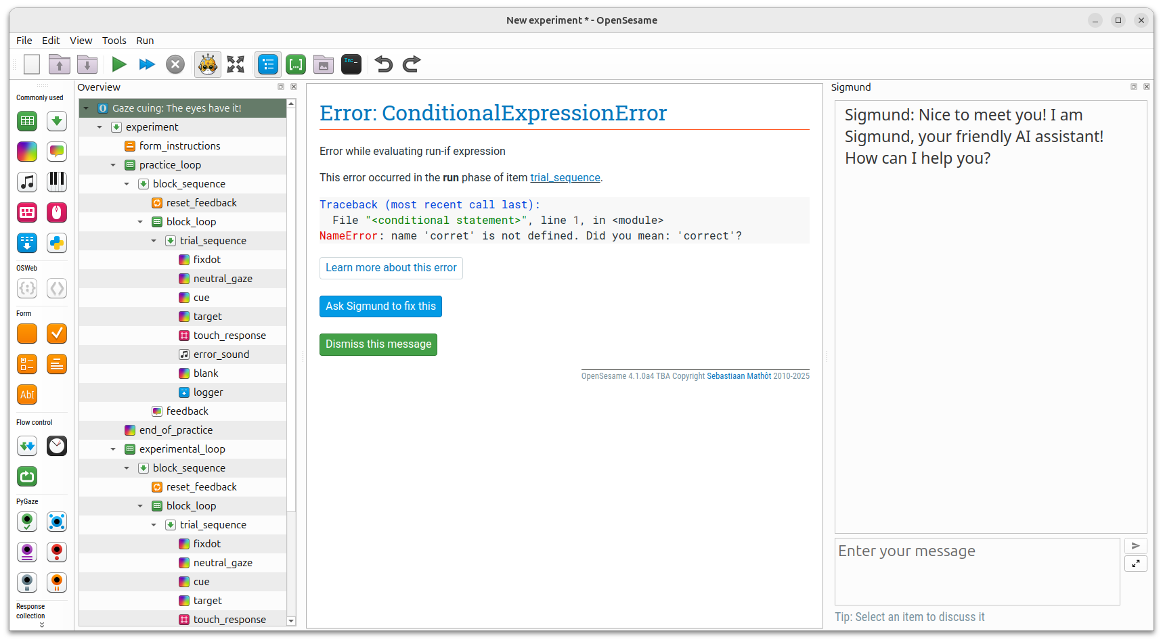Open the trial_sequence link in error message
The height and width of the screenshot is (642, 1163).
pos(565,177)
